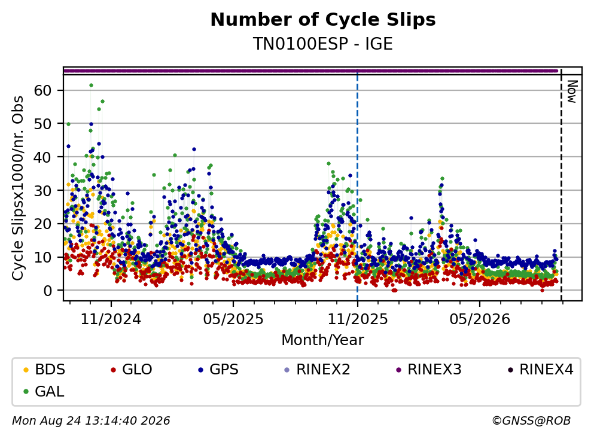Click the y-axis tick label '60'
594x439 pixels.
43,90
